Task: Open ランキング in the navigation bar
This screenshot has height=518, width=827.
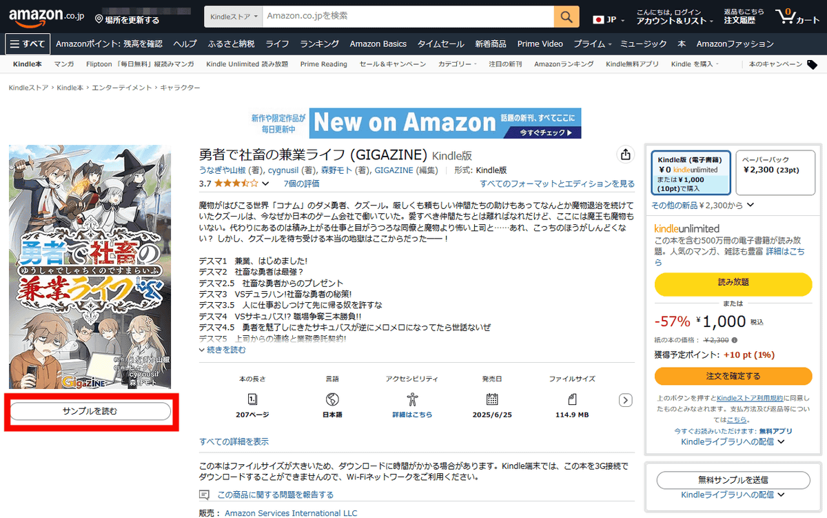Action: [x=319, y=44]
